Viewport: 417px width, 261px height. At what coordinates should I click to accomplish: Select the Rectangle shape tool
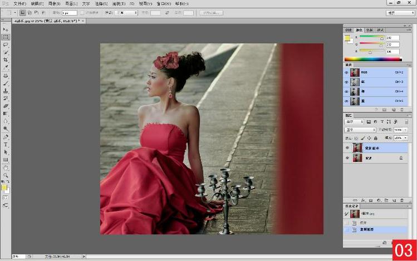coord(6,160)
